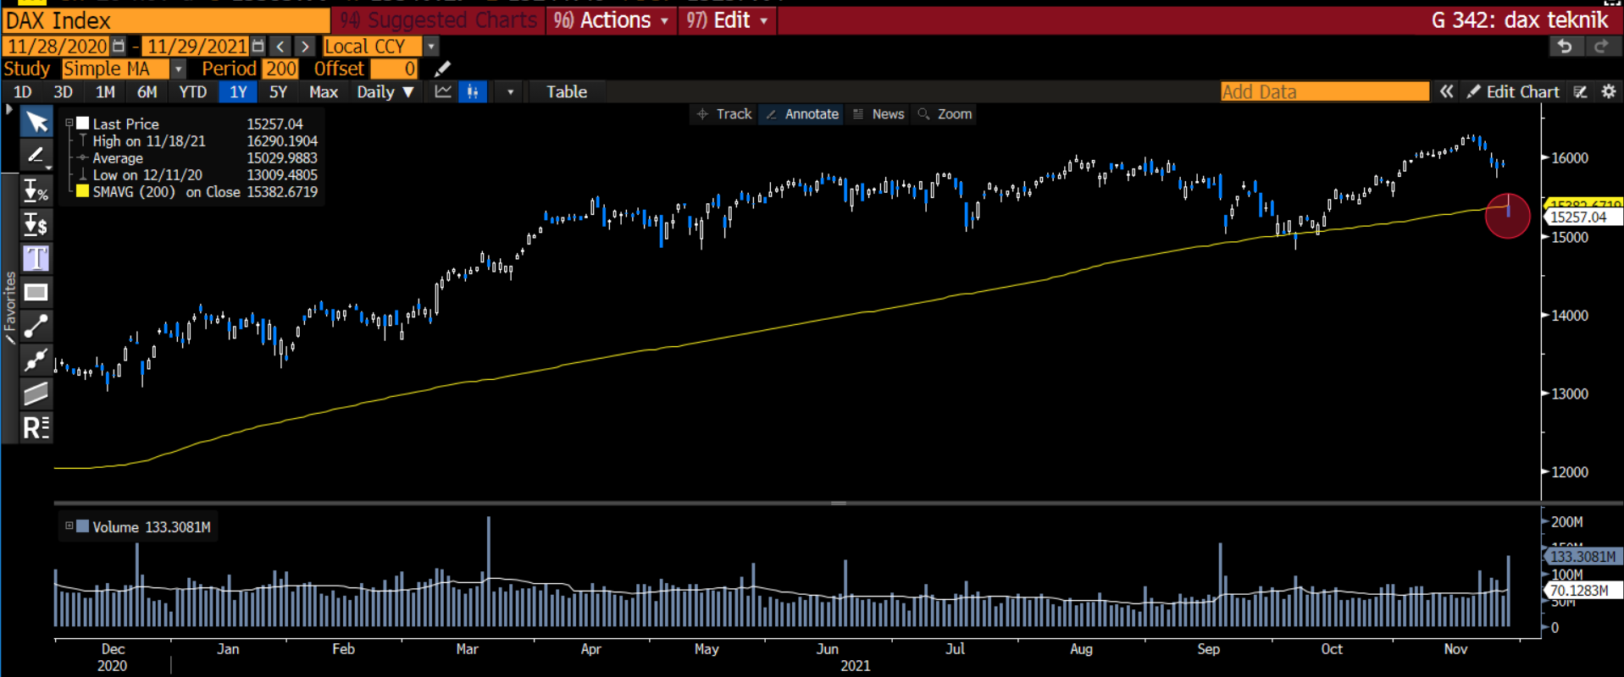Set range to YTD
This screenshot has height=677, width=1624.
click(193, 91)
